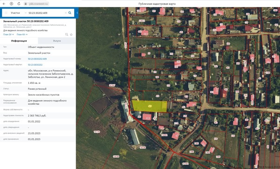Reload the page with refresh icon
280x169 pixels.
coord(19,4)
